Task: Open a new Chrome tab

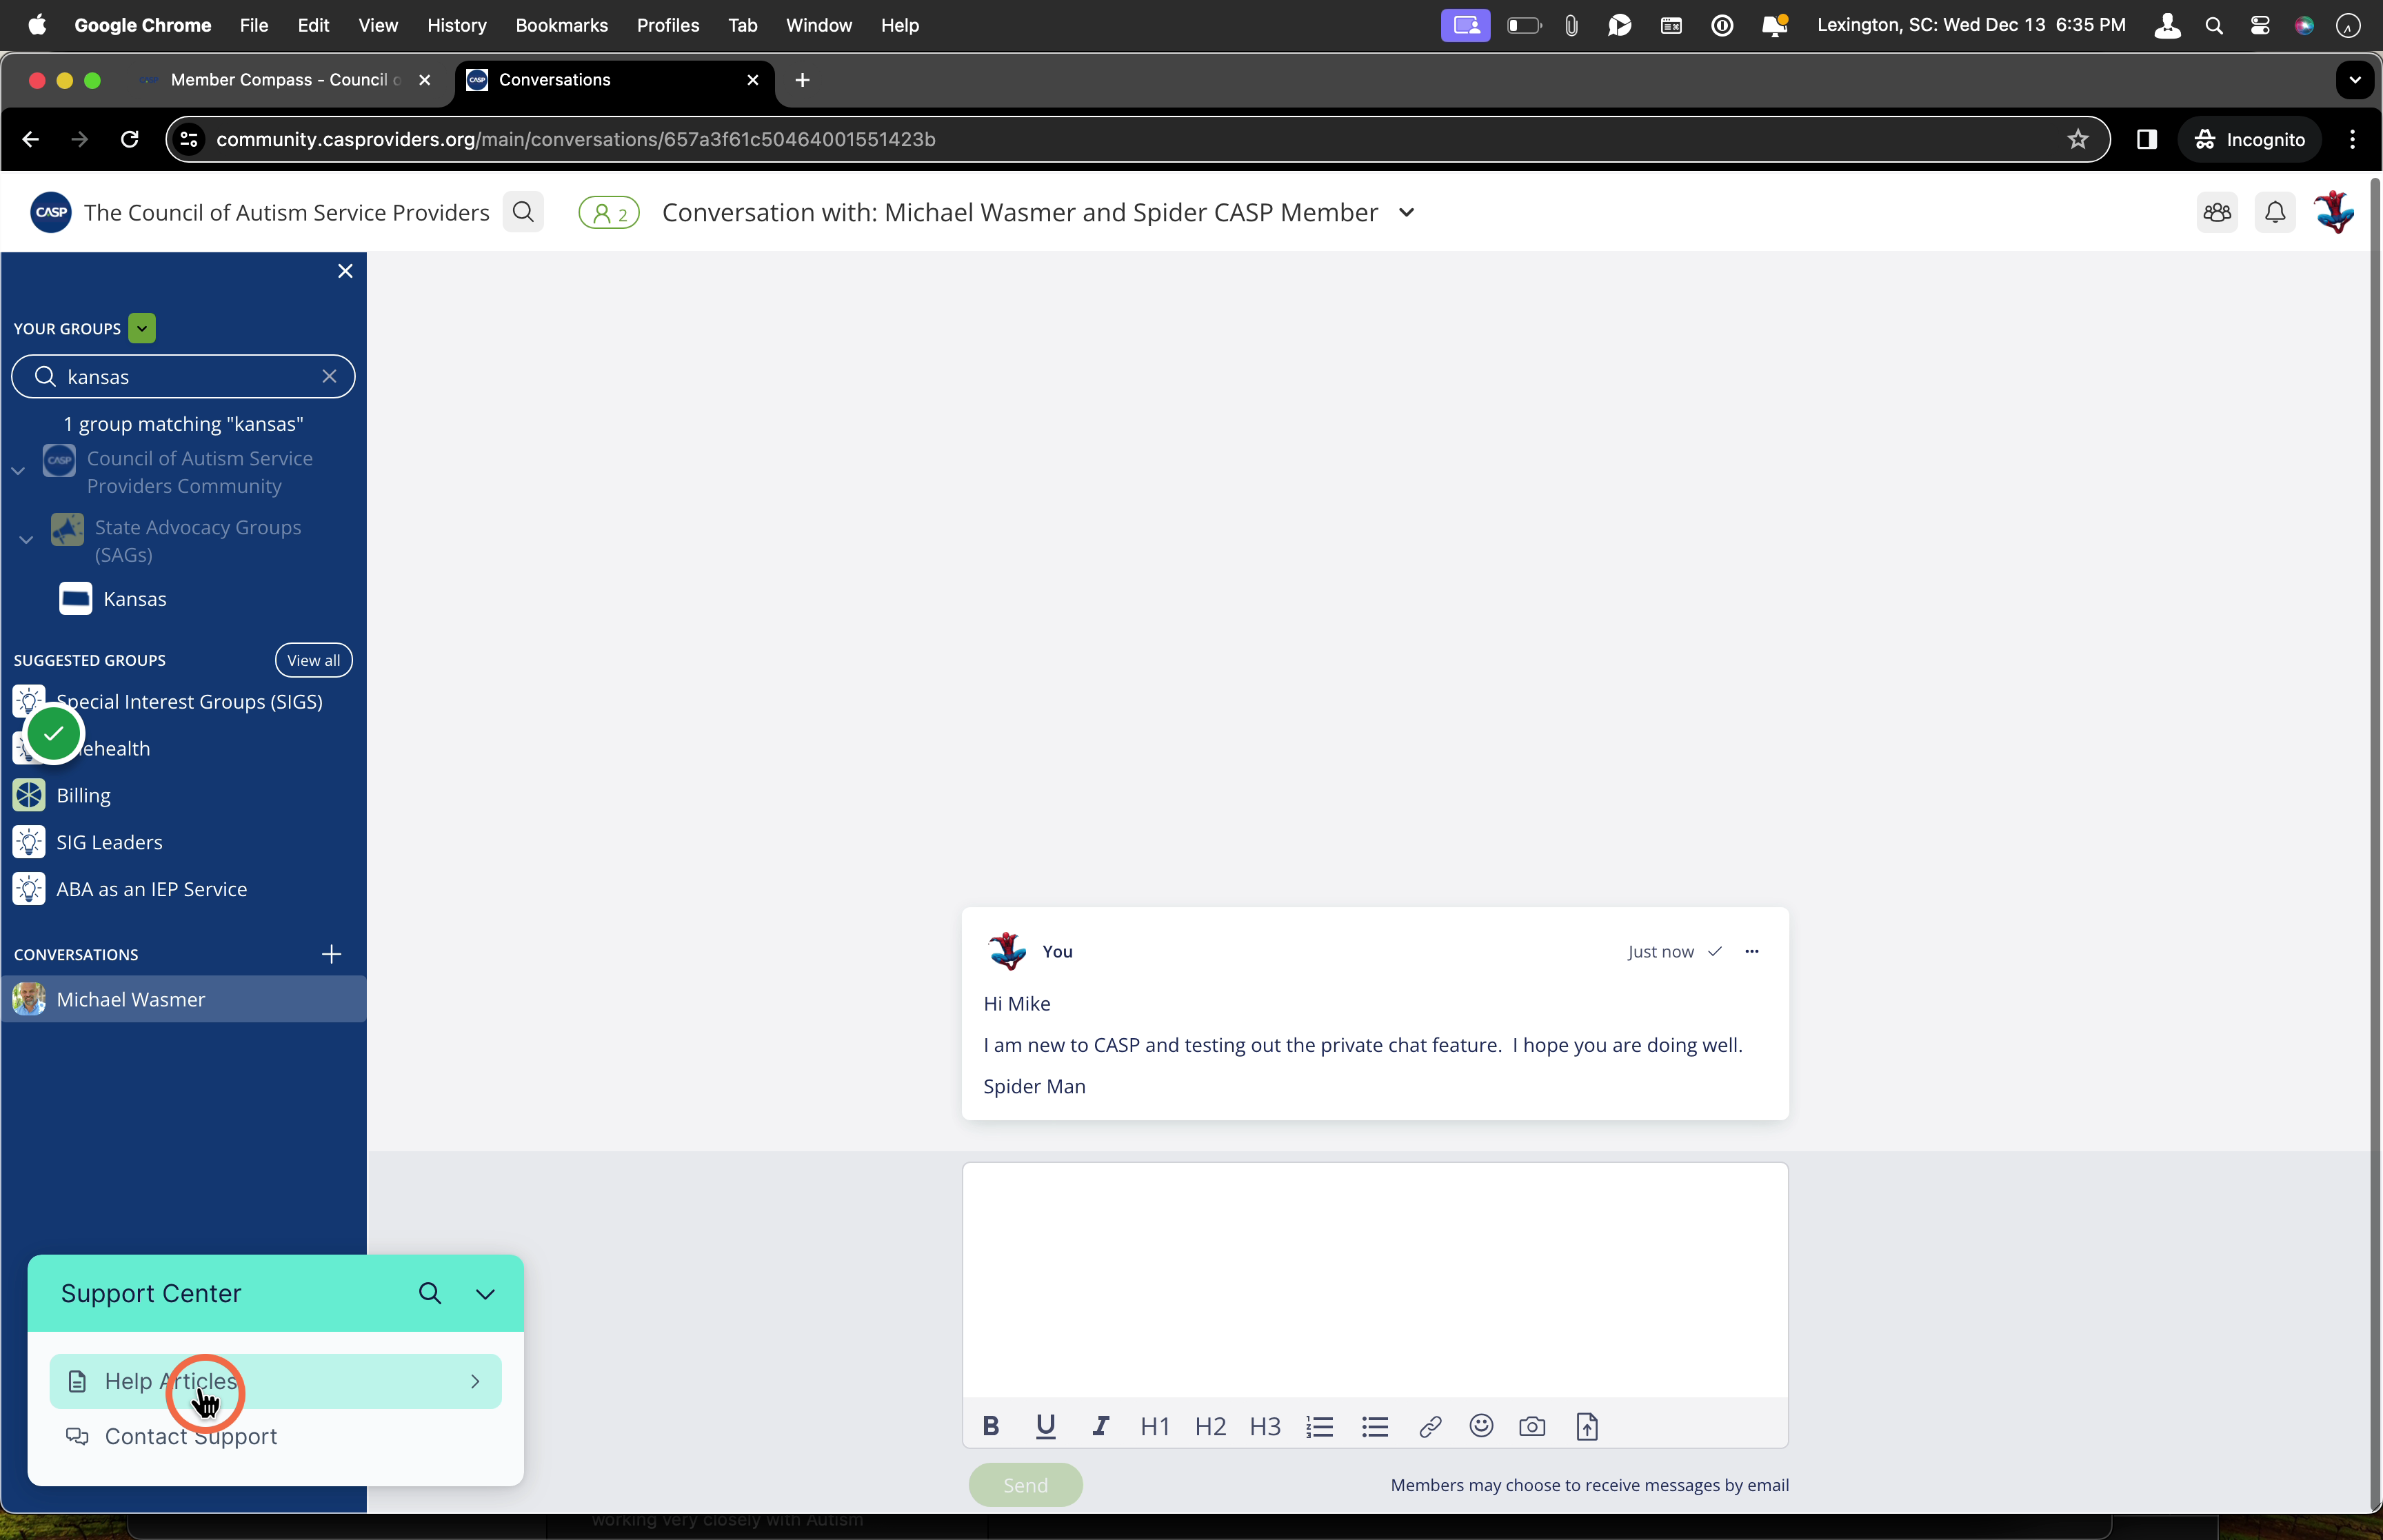Action: click(x=802, y=80)
